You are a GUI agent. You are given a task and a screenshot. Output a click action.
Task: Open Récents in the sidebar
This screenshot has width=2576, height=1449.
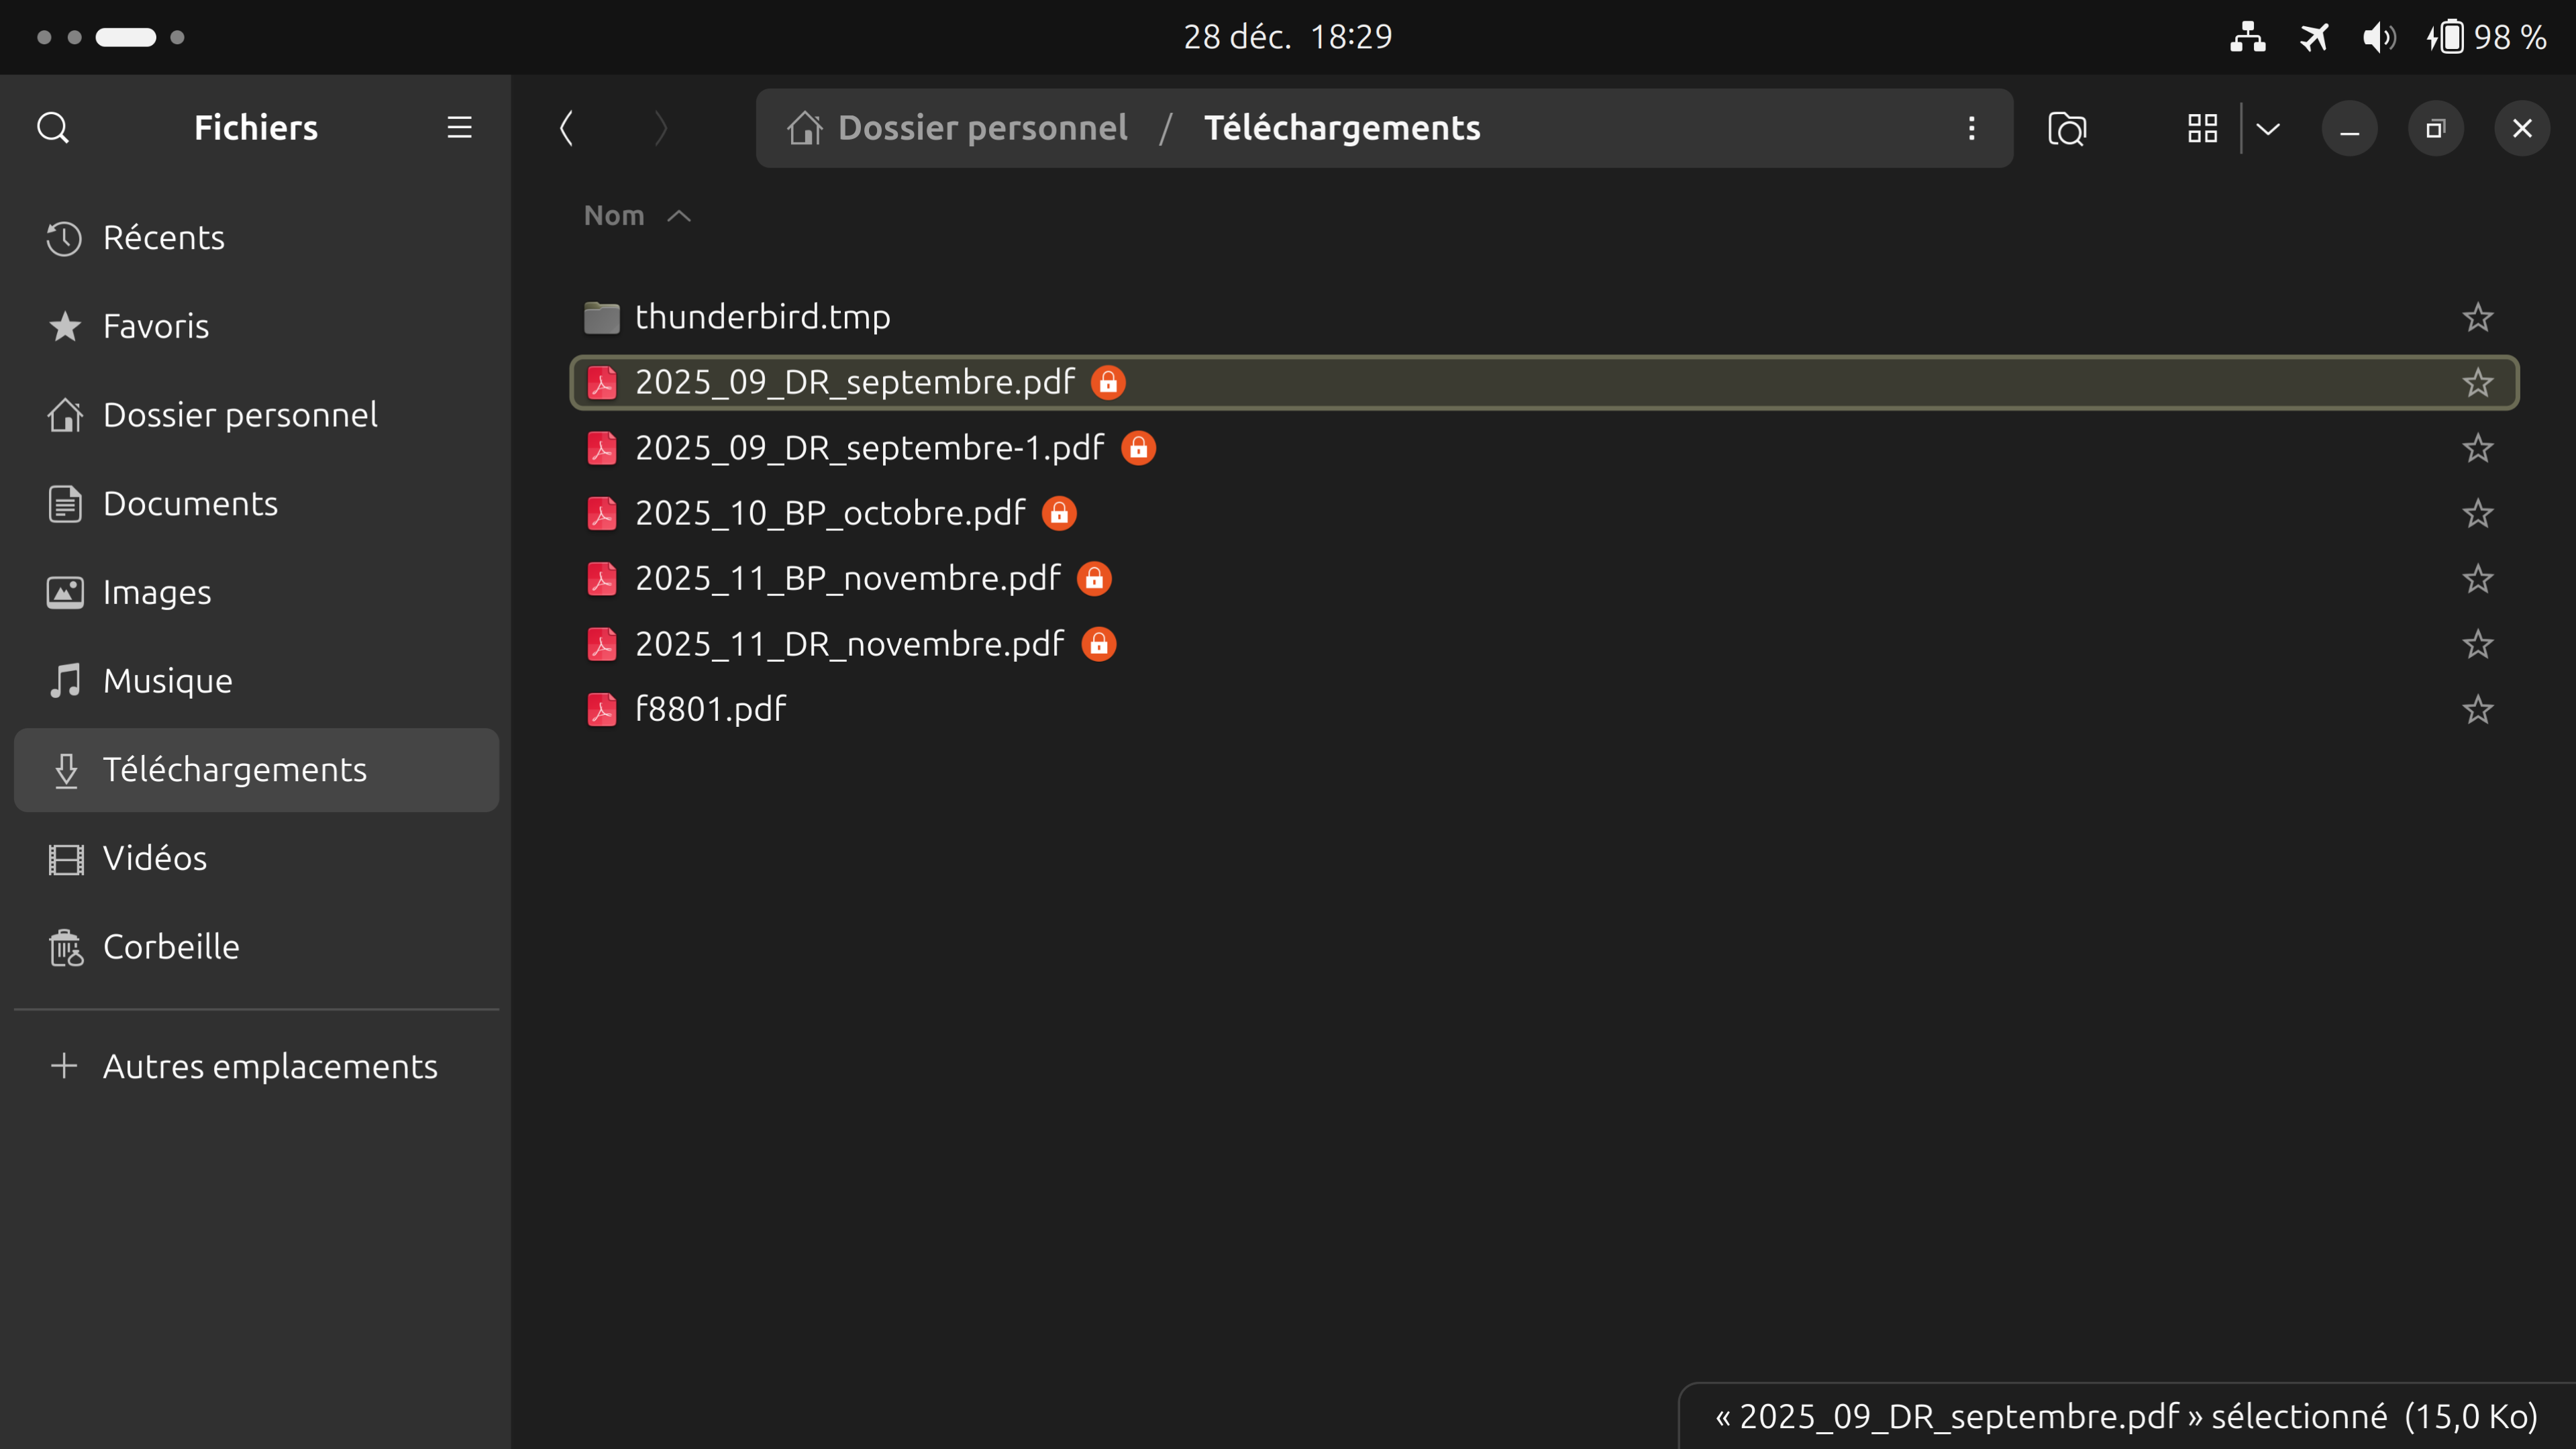coord(163,238)
